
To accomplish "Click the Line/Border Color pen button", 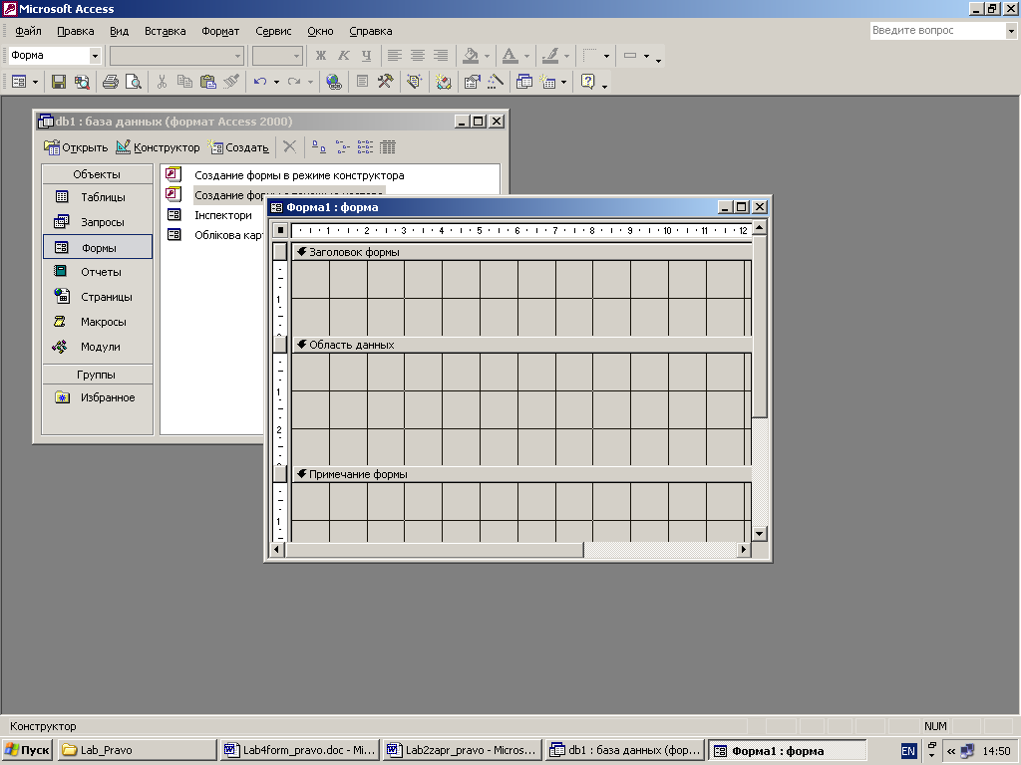I will click(x=550, y=56).
